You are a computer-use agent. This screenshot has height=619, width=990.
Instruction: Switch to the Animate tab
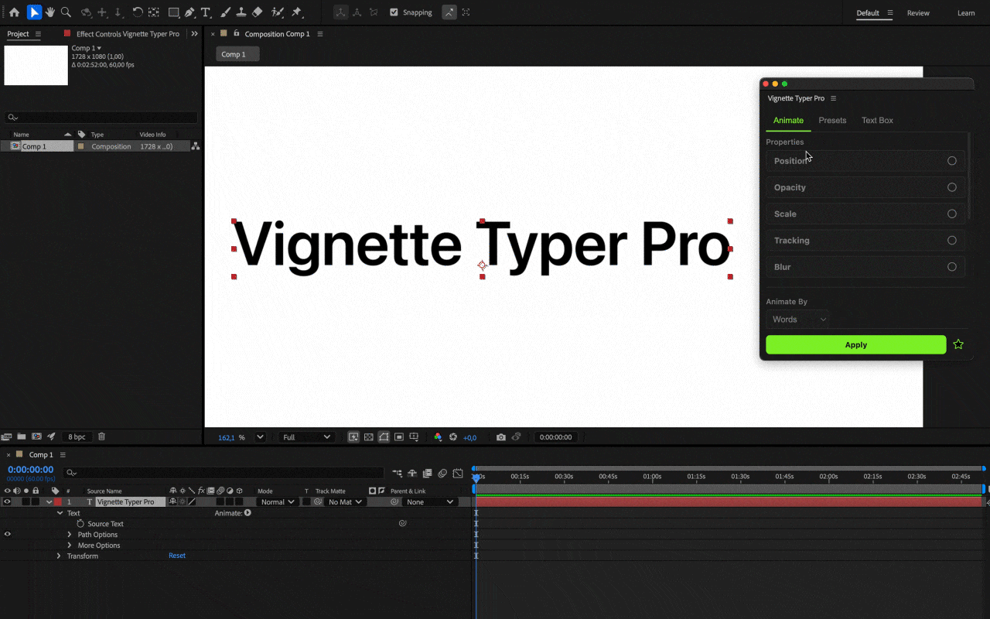788,120
